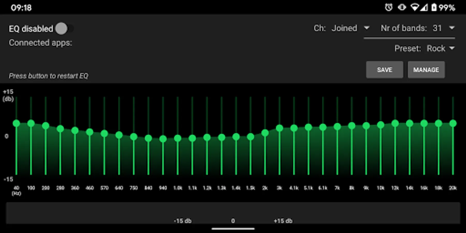Select the 640 Hz band slider knob
The height and width of the screenshot is (233, 466).
point(119,135)
